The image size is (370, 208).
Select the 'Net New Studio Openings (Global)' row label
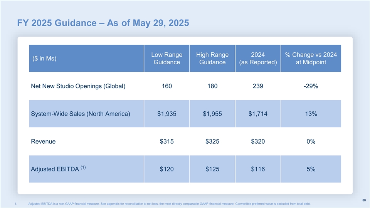click(x=78, y=86)
